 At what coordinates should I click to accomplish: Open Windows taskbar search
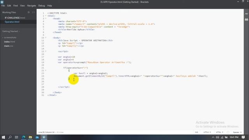click(10, 137)
